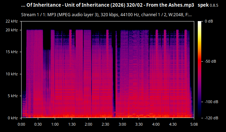226x132 pixels.
Task: Click the 5 kHz frequency axis label
Action: click(13, 96)
